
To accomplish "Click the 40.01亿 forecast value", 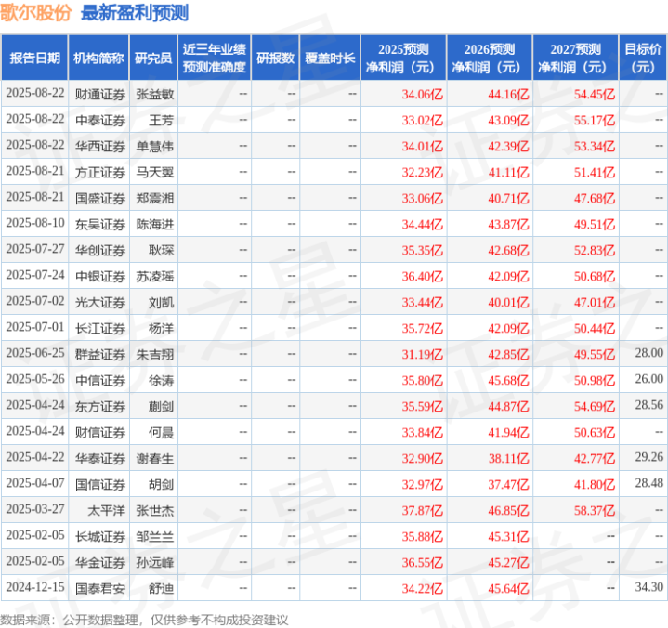I will (x=508, y=303).
